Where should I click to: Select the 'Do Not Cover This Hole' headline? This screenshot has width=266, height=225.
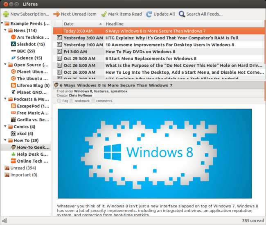pos(184,66)
